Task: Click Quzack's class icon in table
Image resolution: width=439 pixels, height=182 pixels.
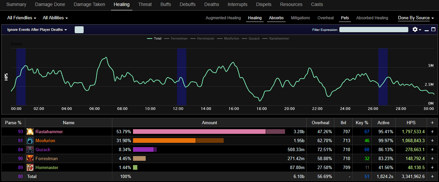Action: pos(30,149)
